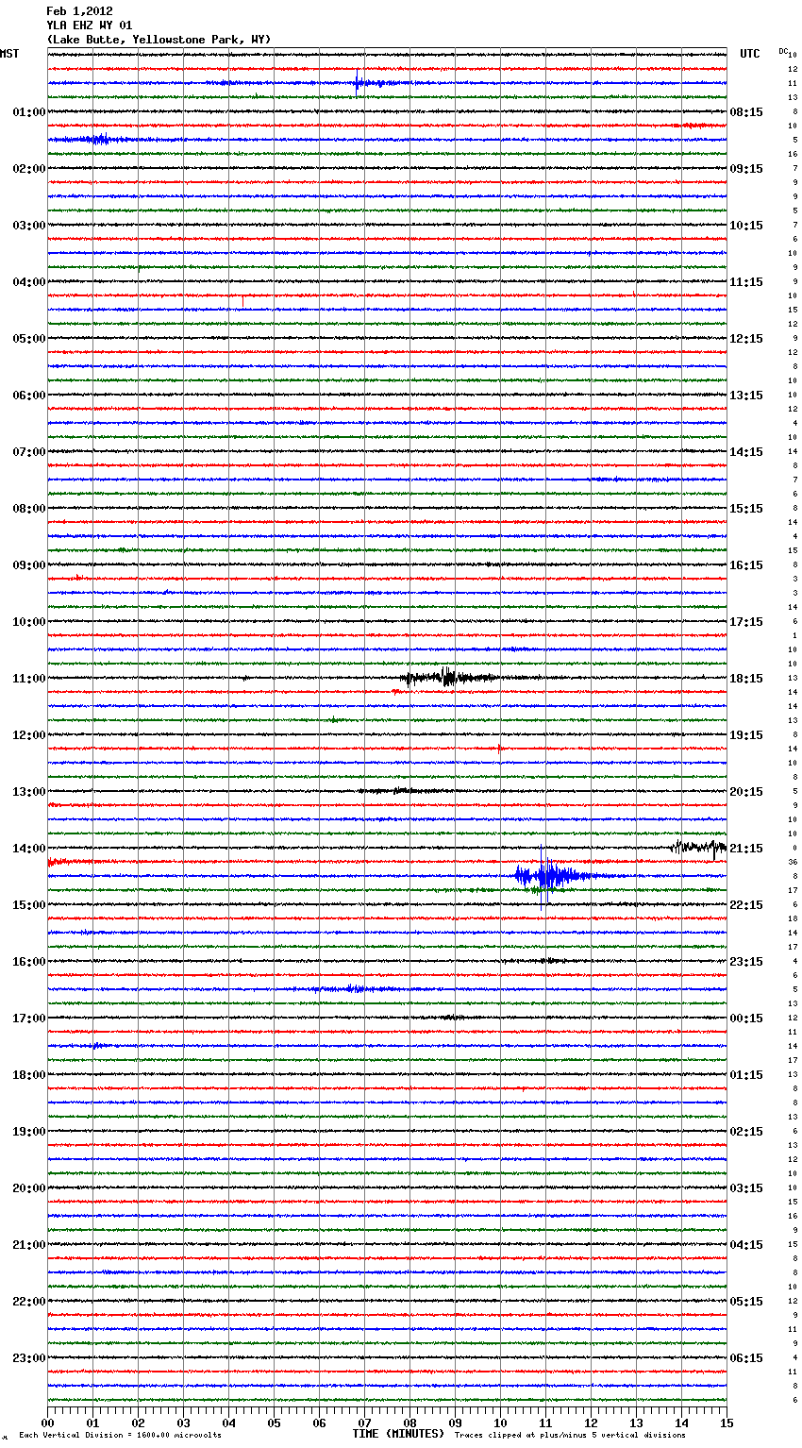Select the 22:00 MST row label
This screenshot has width=802, height=1448.
pyautogui.click(x=29, y=1302)
